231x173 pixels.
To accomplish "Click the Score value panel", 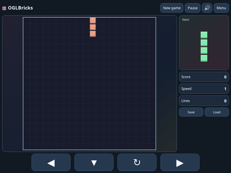I will 204,77.
